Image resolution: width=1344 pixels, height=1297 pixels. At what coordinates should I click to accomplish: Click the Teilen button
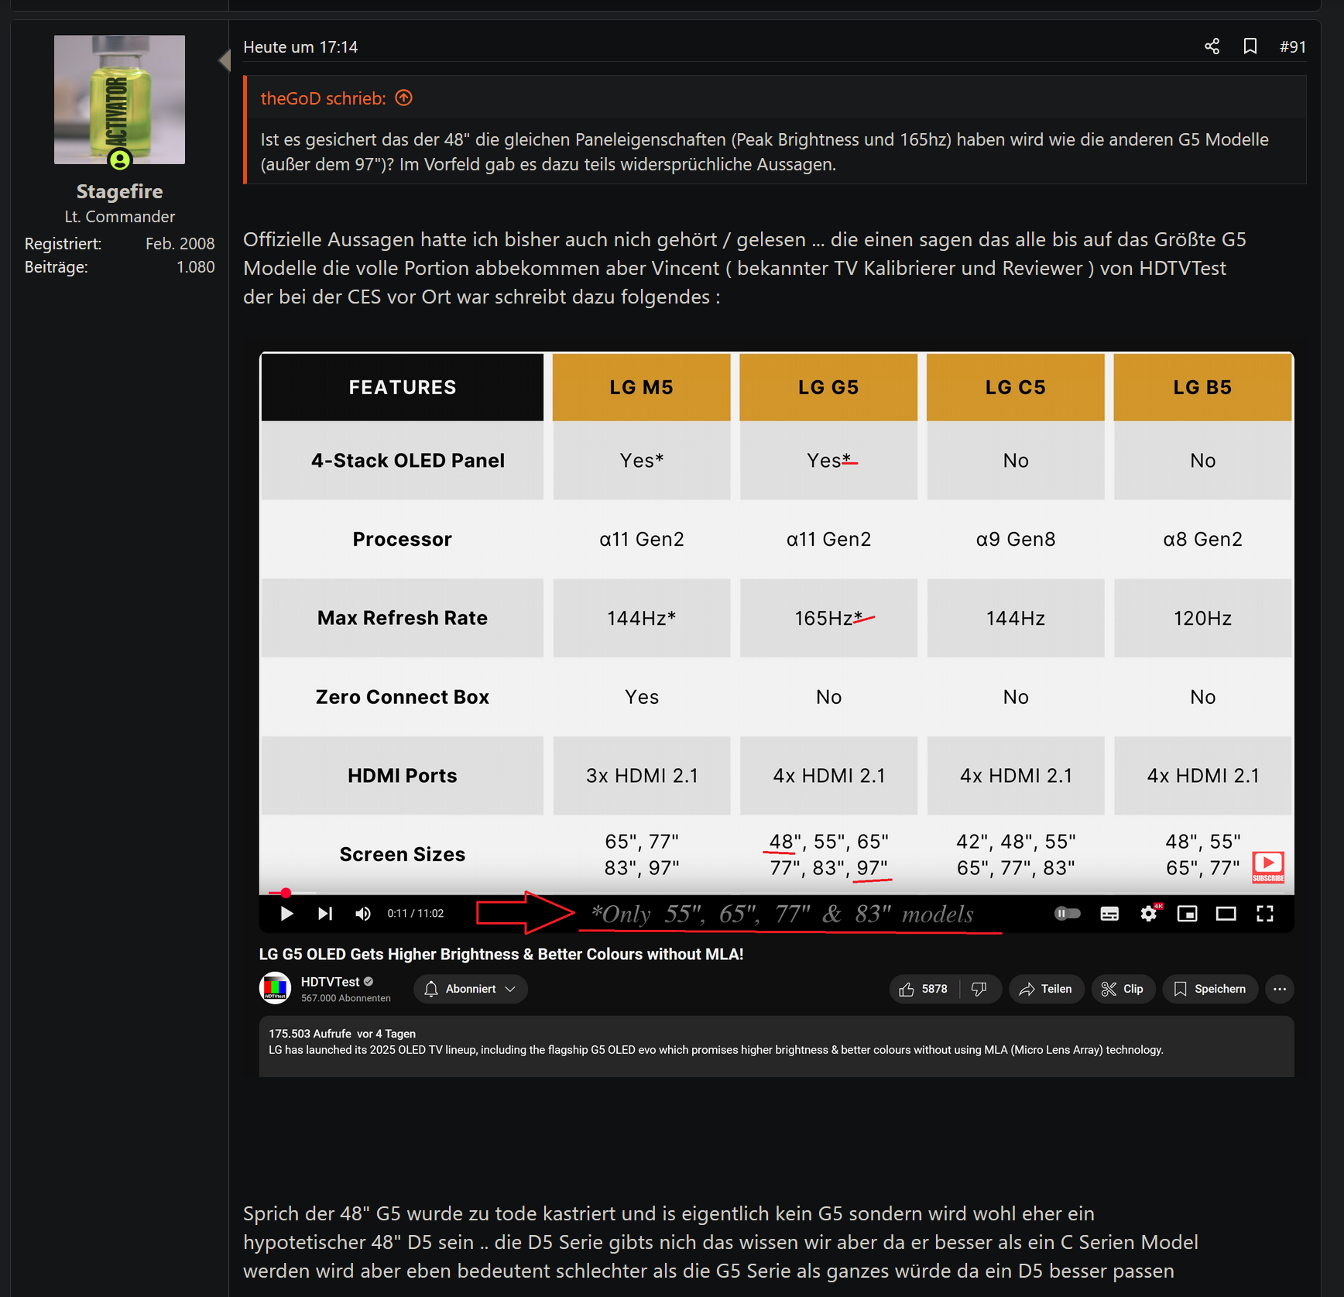pos(1046,989)
